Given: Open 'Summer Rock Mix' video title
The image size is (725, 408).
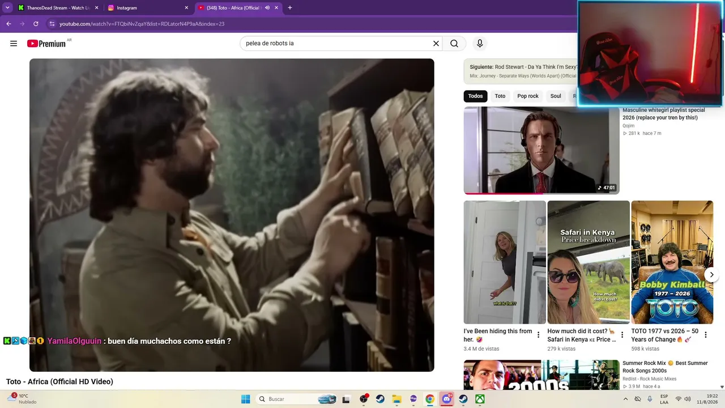Looking at the screenshot, I should (x=665, y=367).
